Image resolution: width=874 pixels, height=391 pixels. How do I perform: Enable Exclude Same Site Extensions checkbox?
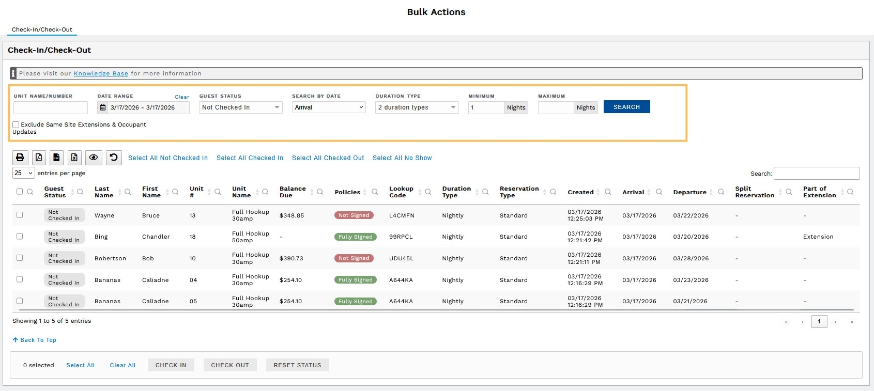click(x=16, y=124)
